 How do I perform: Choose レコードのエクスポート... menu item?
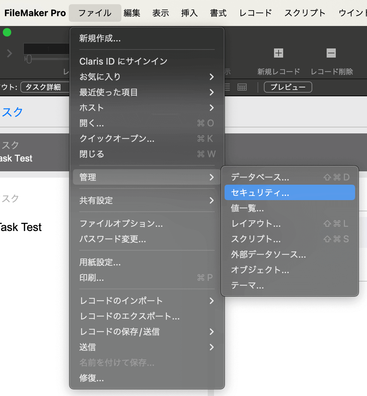tap(147, 316)
